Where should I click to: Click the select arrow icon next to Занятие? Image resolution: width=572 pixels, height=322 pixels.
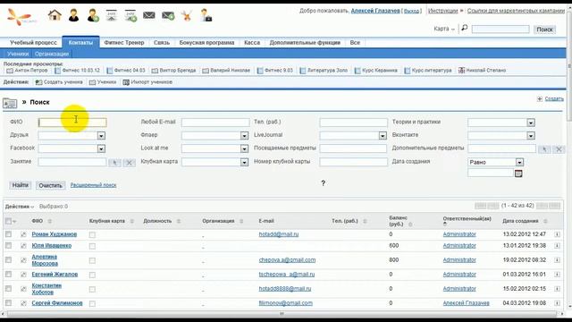coord(115,163)
